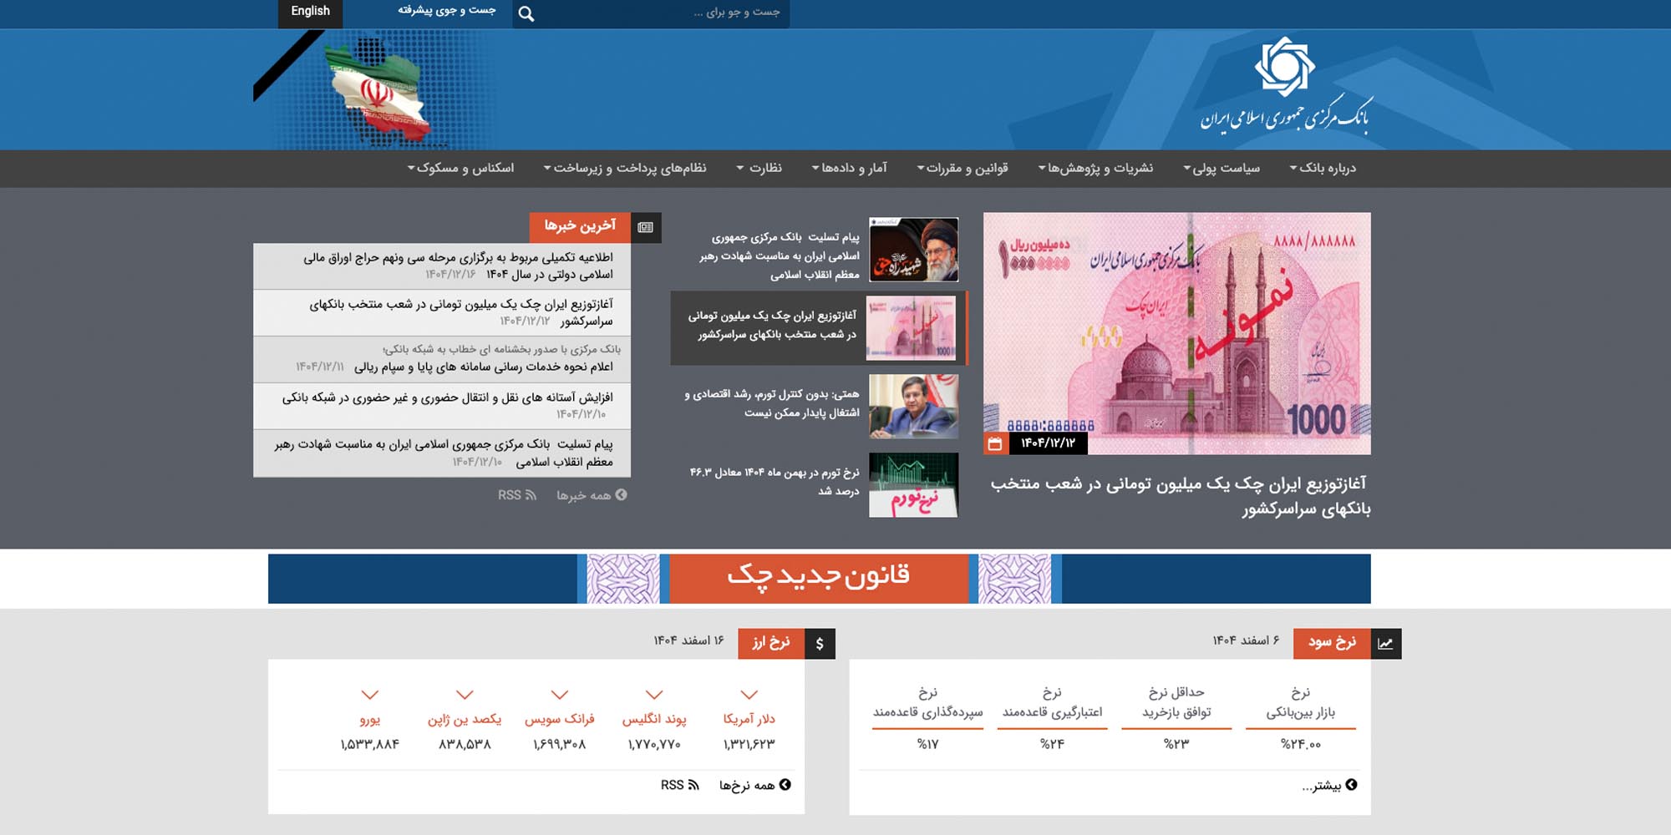Expand the اسکناس و مسکوک menu

click(460, 168)
